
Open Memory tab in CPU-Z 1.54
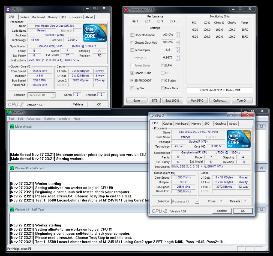click(x=196, y=123)
